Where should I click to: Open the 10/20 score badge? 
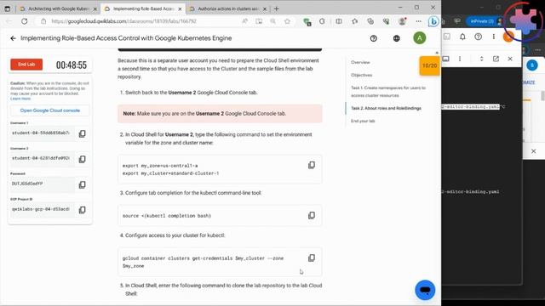(x=429, y=65)
